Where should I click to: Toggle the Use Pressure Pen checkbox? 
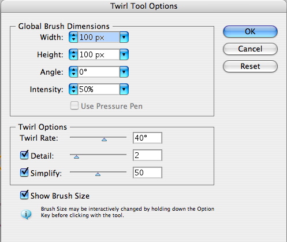[74, 106]
